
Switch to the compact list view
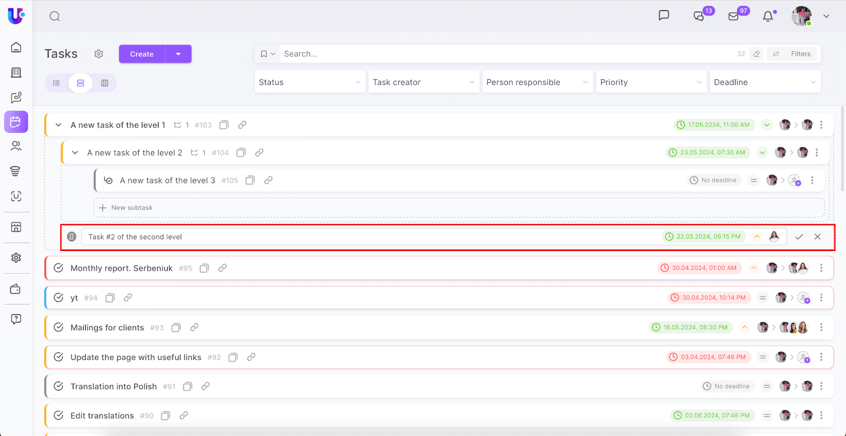[x=57, y=83]
